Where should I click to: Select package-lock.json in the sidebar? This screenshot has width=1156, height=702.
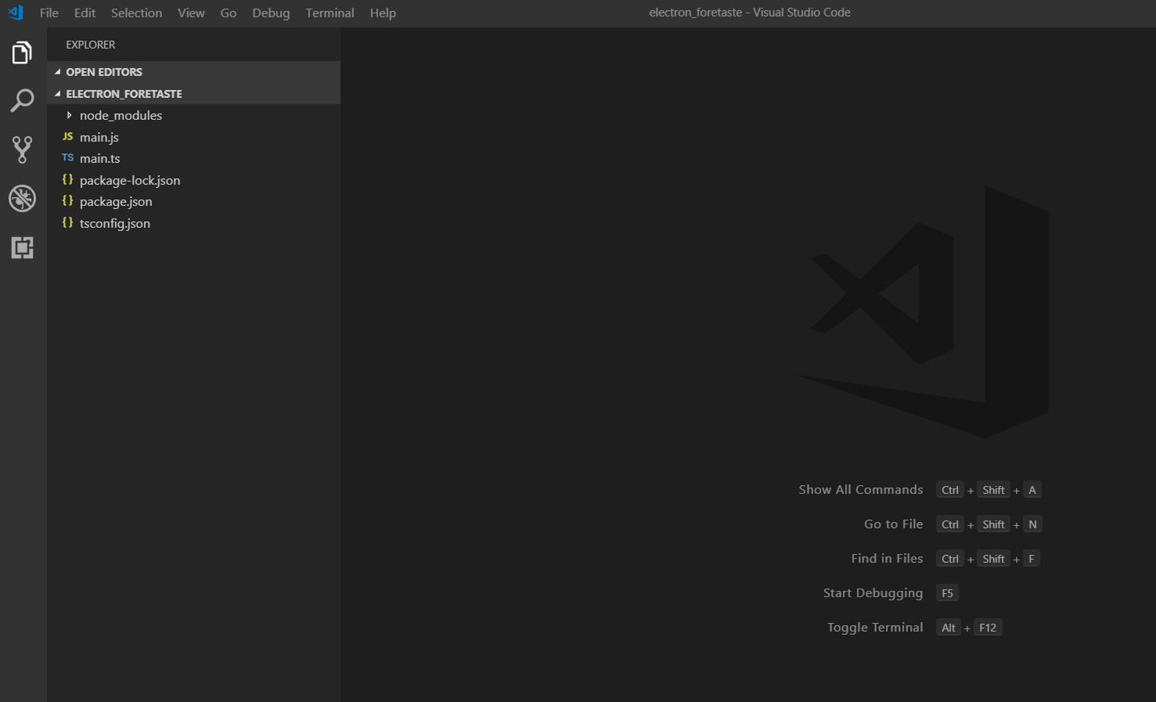(130, 179)
